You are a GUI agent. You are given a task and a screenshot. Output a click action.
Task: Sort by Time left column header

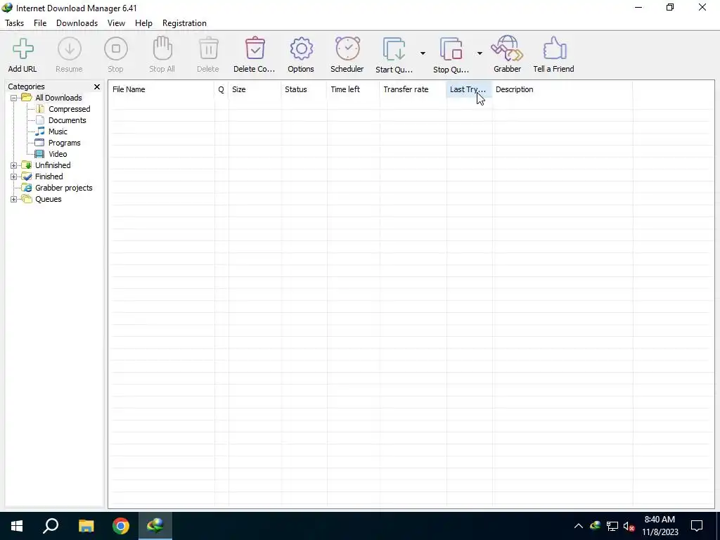click(354, 89)
